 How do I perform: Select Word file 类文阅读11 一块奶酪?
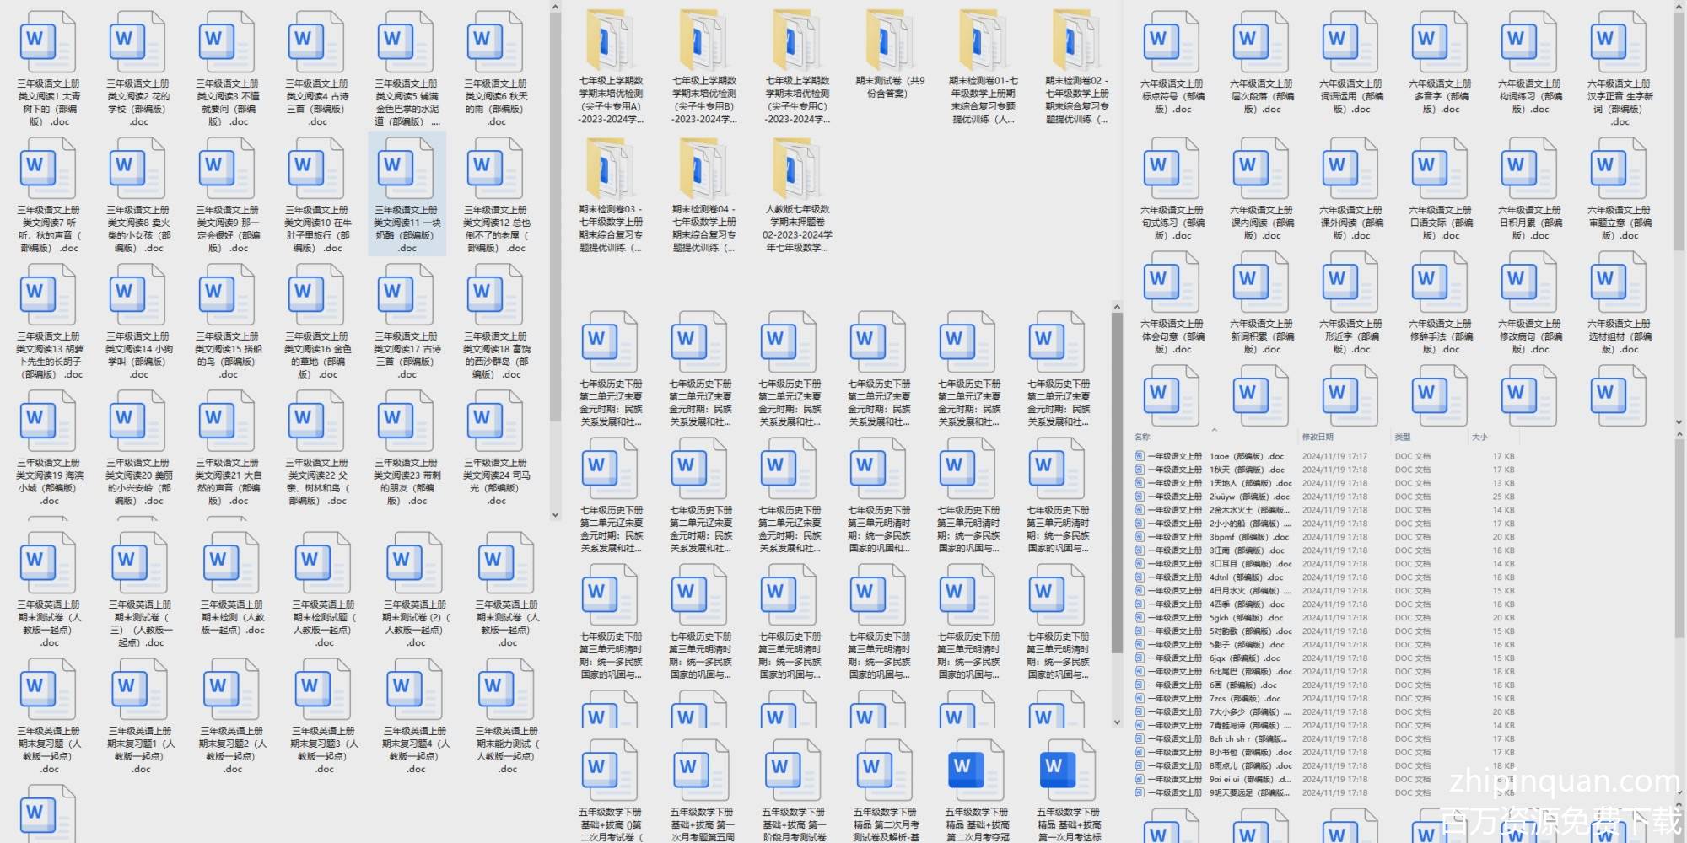click(407, 194)
